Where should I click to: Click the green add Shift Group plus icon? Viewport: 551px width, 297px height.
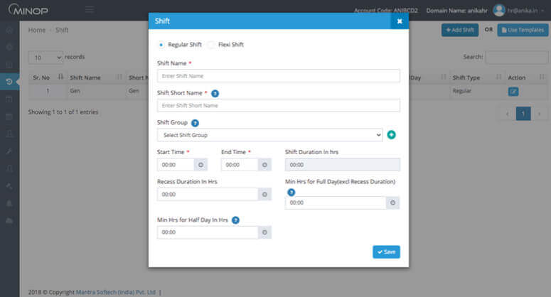click(x=392, y=135)
